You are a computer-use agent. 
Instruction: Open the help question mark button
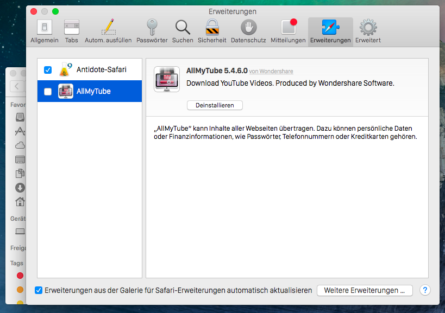pos(425,290)
